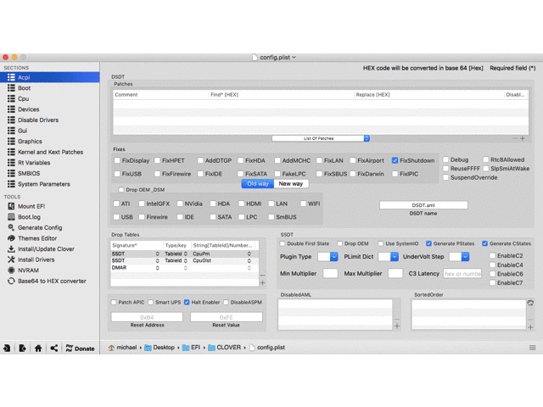Open signature stepper for first SSDT row
This screenshot has width=543, height=407.
coord(158,254)
